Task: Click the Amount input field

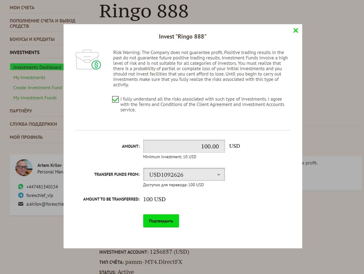Action: [x=184, y=146]
